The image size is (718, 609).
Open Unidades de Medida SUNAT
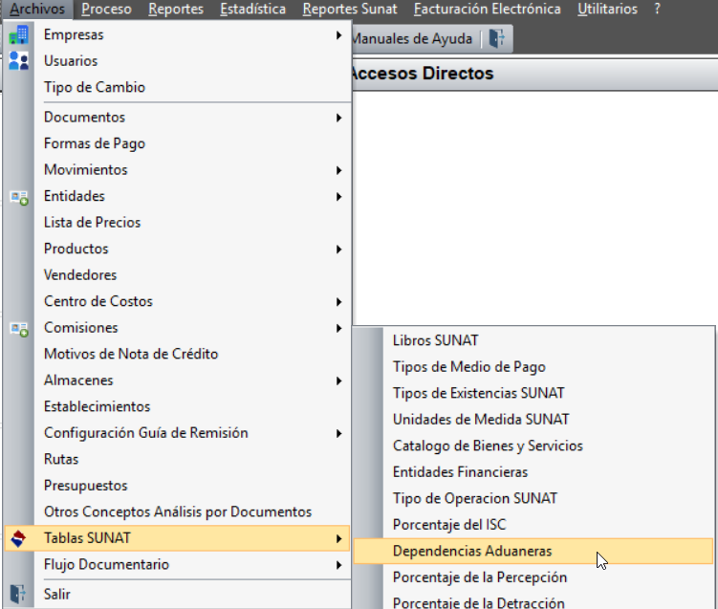[x=533, y=420]
